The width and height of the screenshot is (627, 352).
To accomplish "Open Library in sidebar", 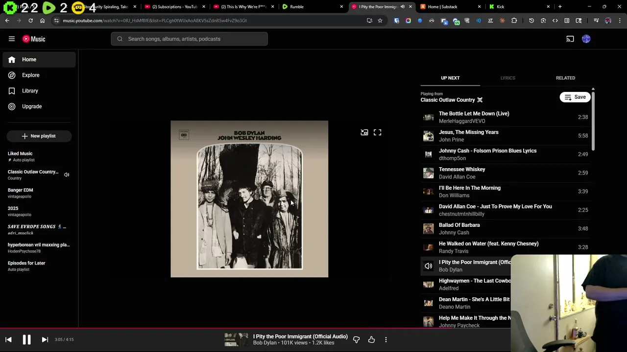I will [39, 91].
